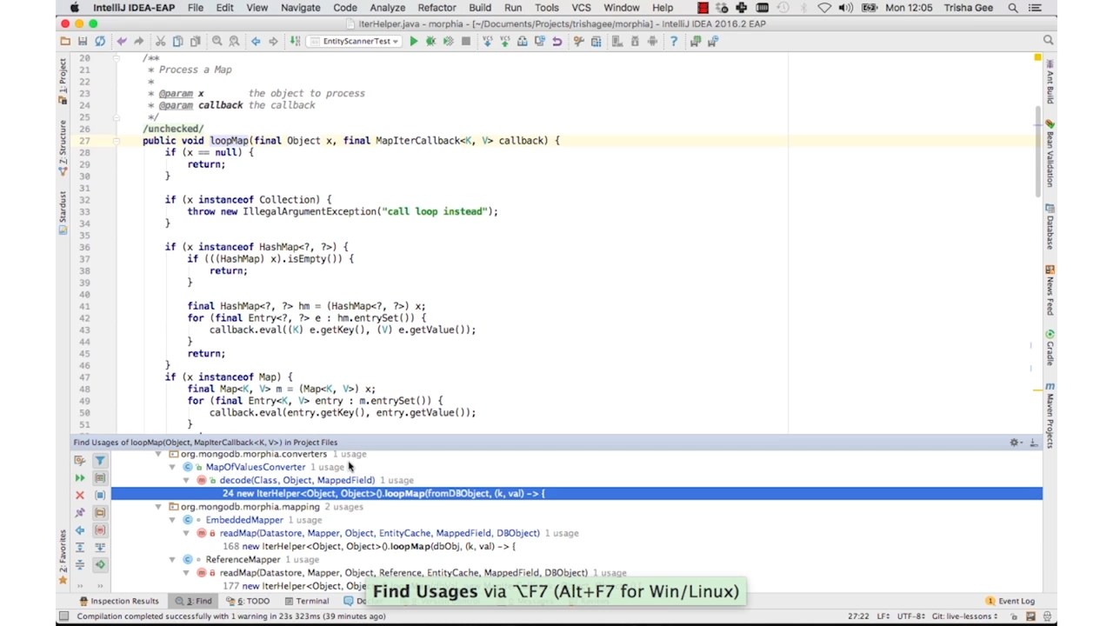
Task: Click the Undo arrow in the toolbar
Action: 122,41
